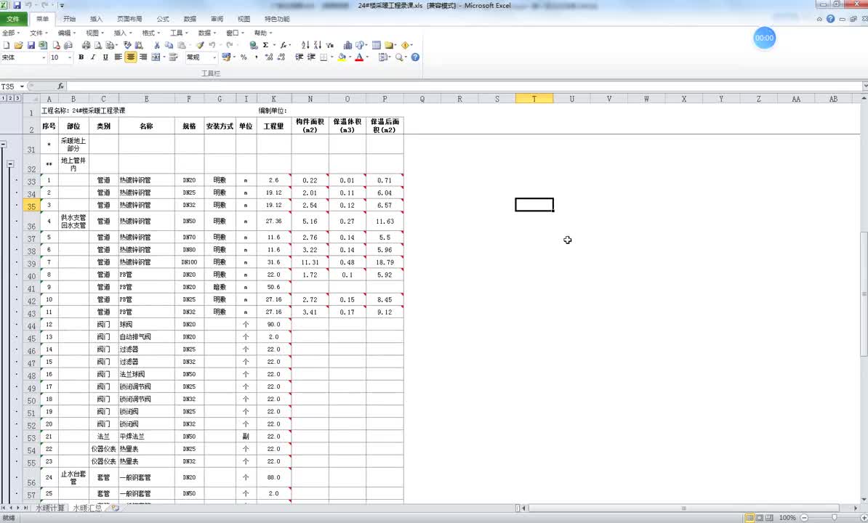This screenshot has width=868, height=523.
Task: Open the 窗口 classic menu
Action: [x=236, y=33]
